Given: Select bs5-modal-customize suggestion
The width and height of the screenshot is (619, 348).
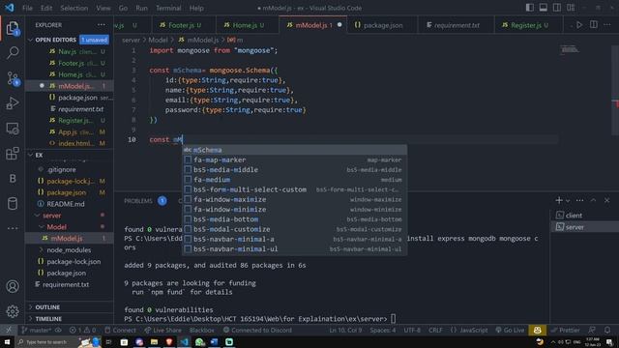Looking at the screenshot, I should (294, 229).
